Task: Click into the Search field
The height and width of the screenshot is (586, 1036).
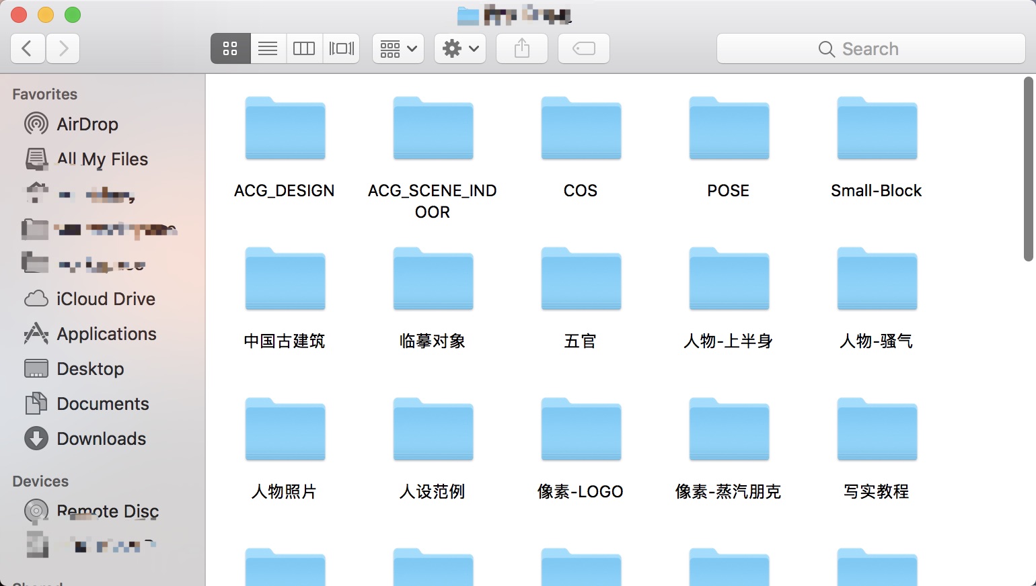Action: point(871,48)
